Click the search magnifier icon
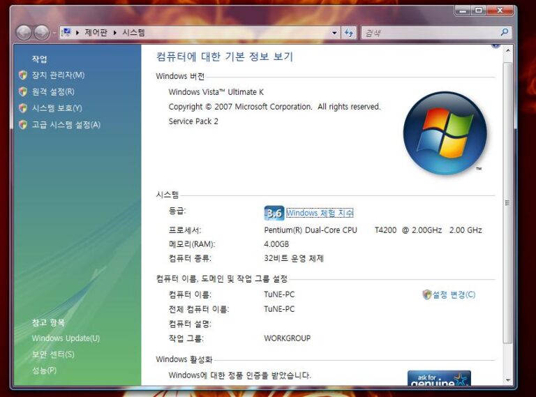 (504, 33)
